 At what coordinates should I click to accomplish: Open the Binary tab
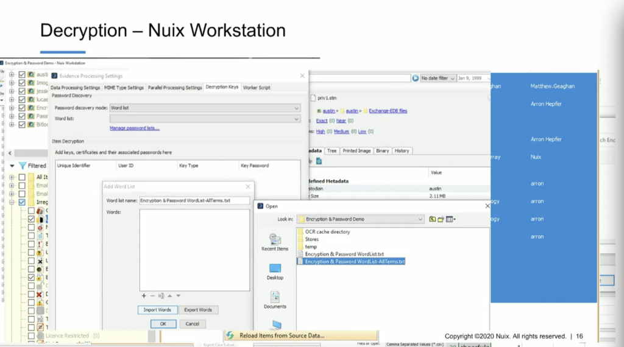(x=383, y=150)
